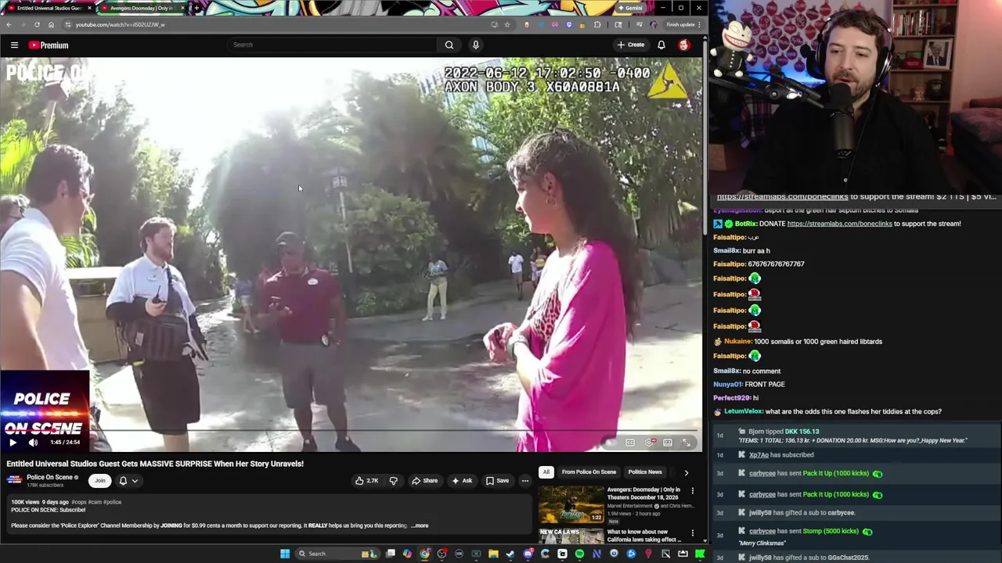Click the Create button in YouTube header

(x=630, y=45)
